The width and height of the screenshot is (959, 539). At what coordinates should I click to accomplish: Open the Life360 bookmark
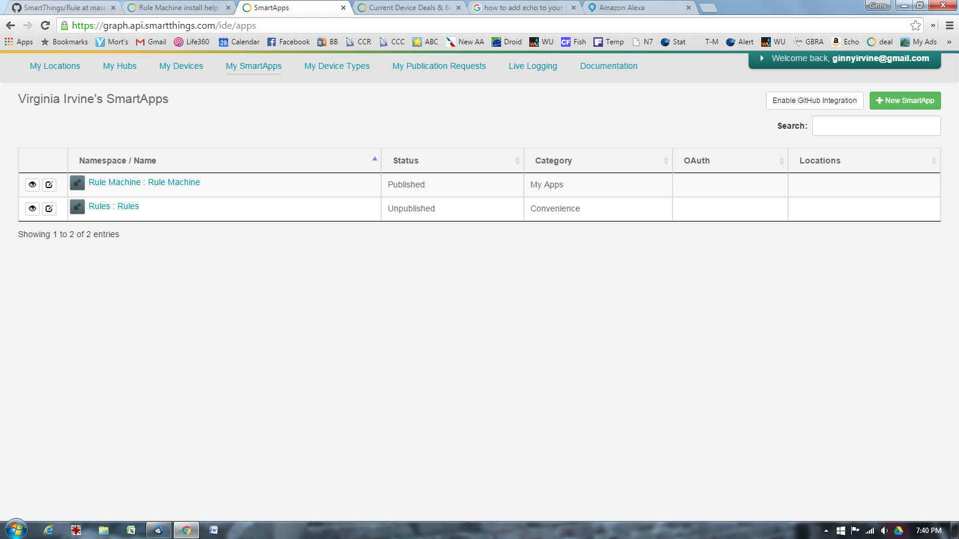coord(192,42)
